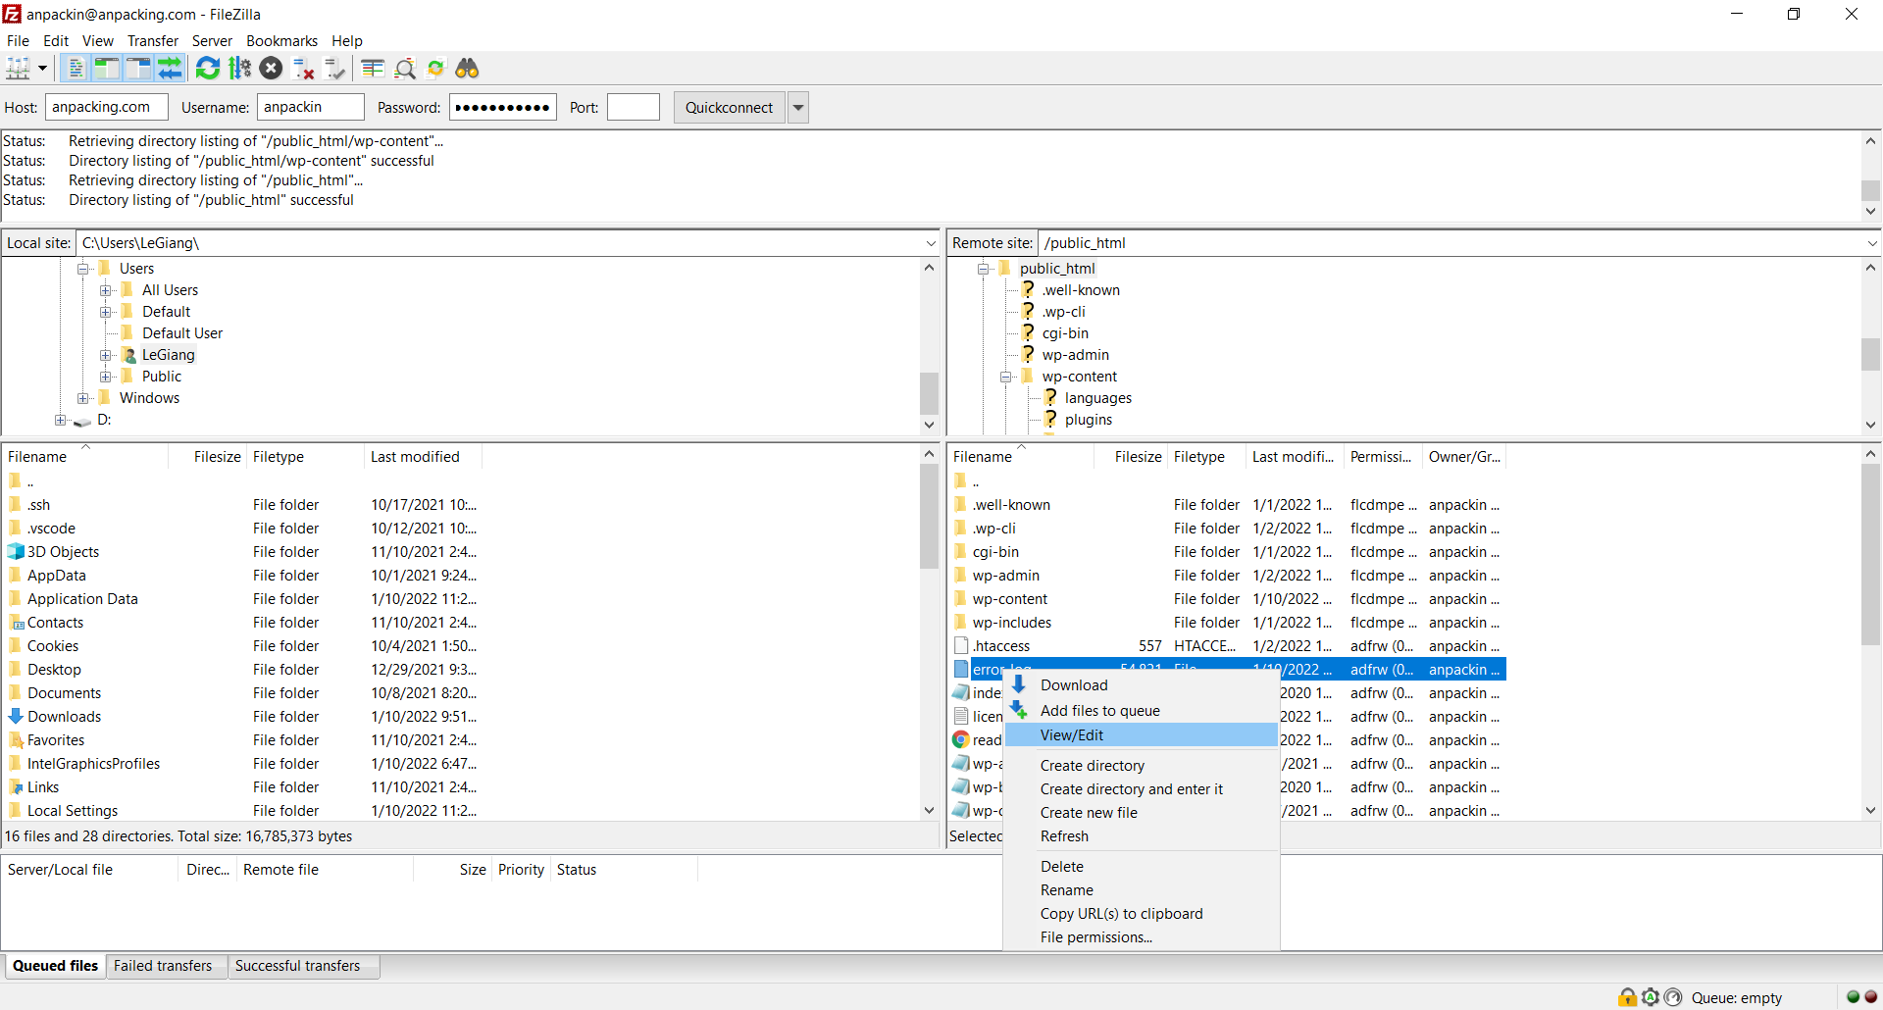Toggle directory comparison

pyautogui.click(x=404, y=68)
